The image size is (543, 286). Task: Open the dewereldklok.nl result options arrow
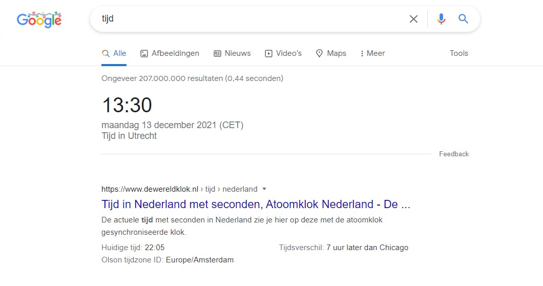[264, 189]
